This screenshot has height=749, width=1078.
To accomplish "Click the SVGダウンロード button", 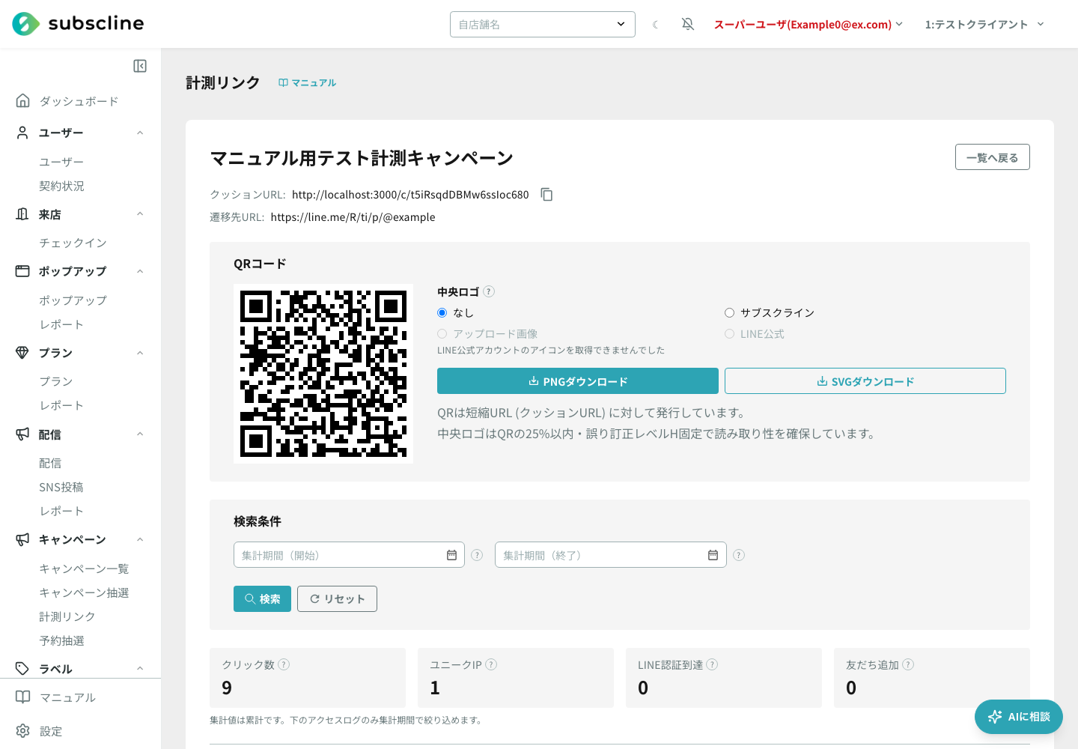I will tap(865, 381).
